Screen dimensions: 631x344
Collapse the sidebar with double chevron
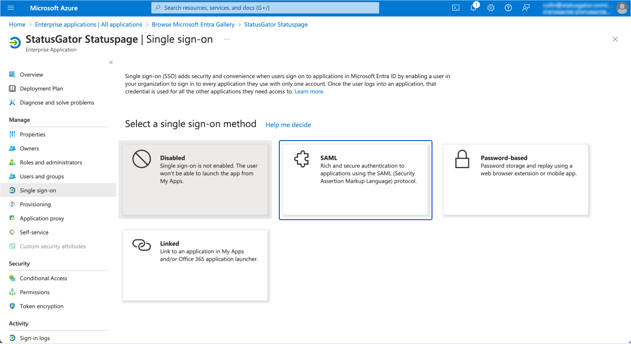(x=111, y=62)
